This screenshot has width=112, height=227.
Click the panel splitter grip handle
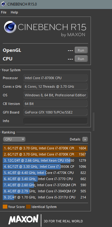pos(93,121)
